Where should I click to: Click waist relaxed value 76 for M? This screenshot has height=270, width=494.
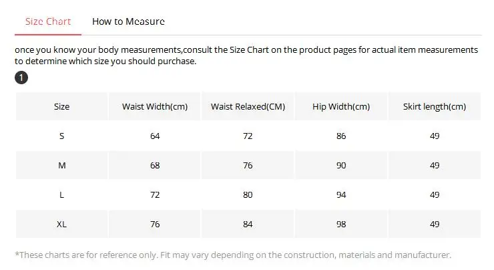(x=248, y=165)
